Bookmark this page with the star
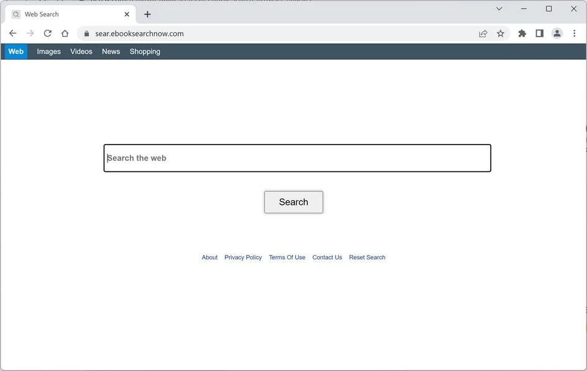 tap(500, 34)
